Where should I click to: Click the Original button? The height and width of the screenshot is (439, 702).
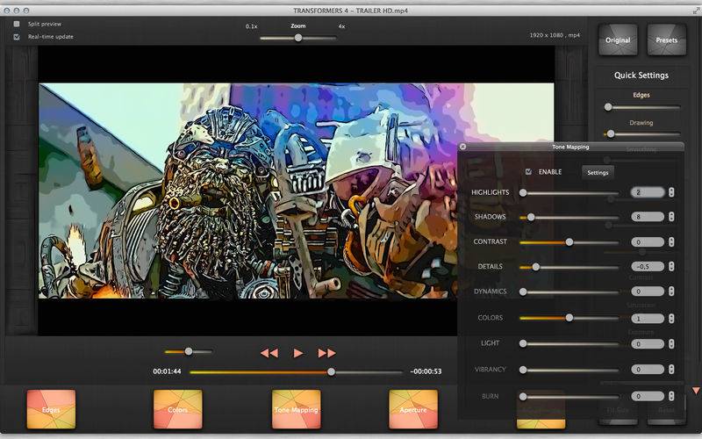click(x=618, y=40)
